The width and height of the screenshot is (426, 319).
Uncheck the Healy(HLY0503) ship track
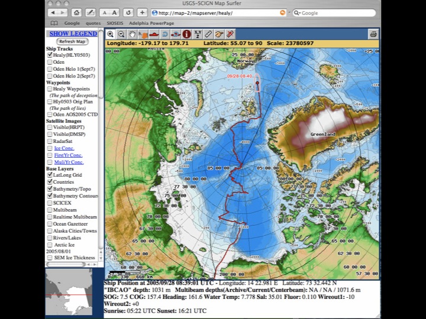point(50,55)
